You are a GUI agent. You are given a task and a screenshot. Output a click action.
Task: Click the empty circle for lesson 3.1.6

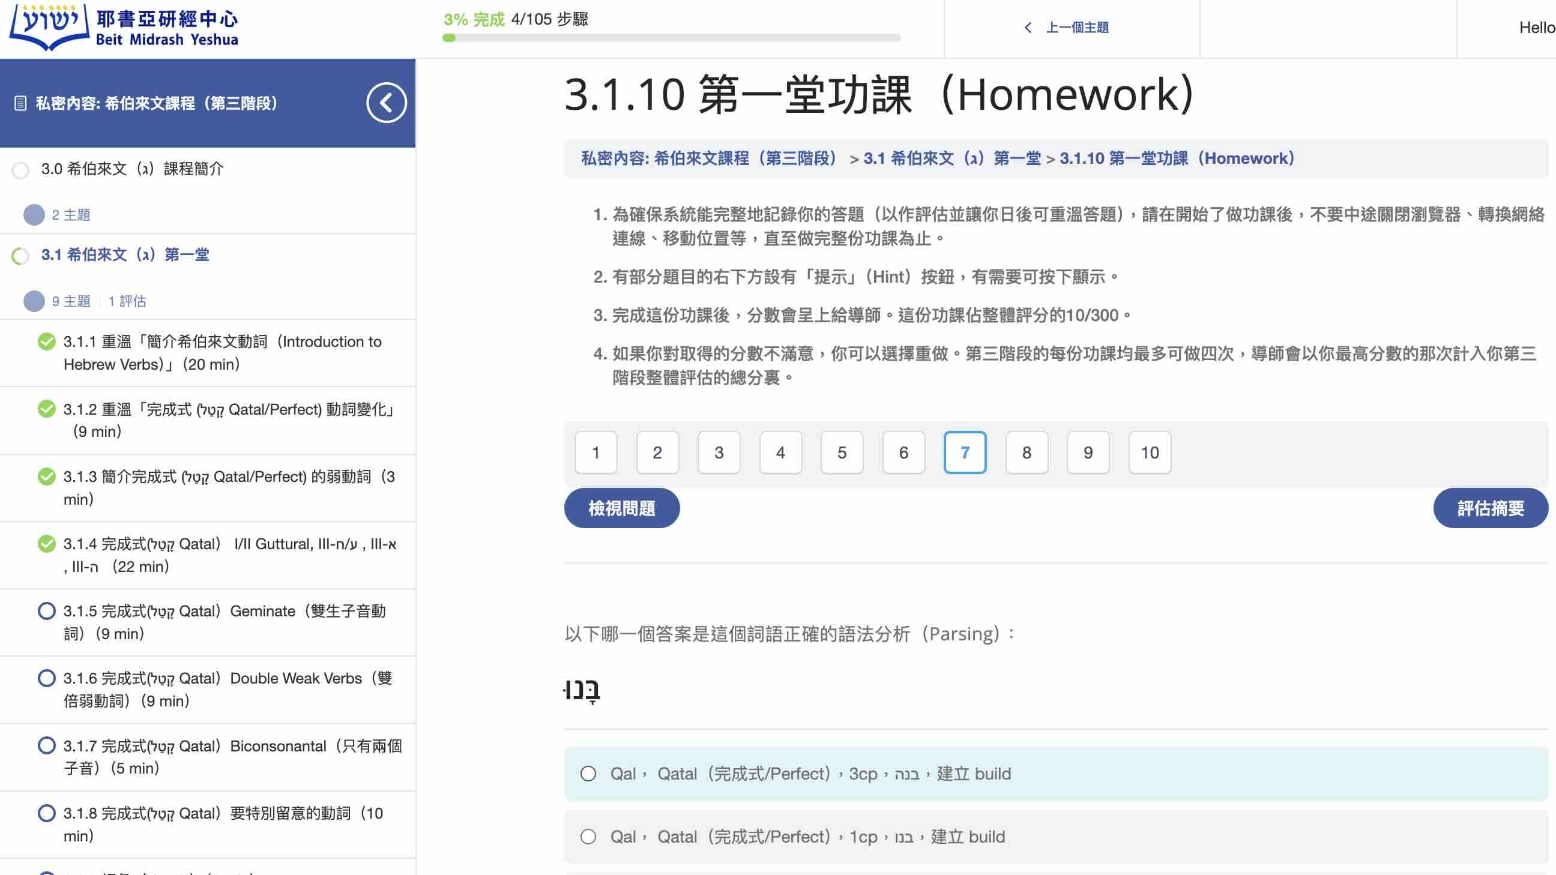(46, 678)
